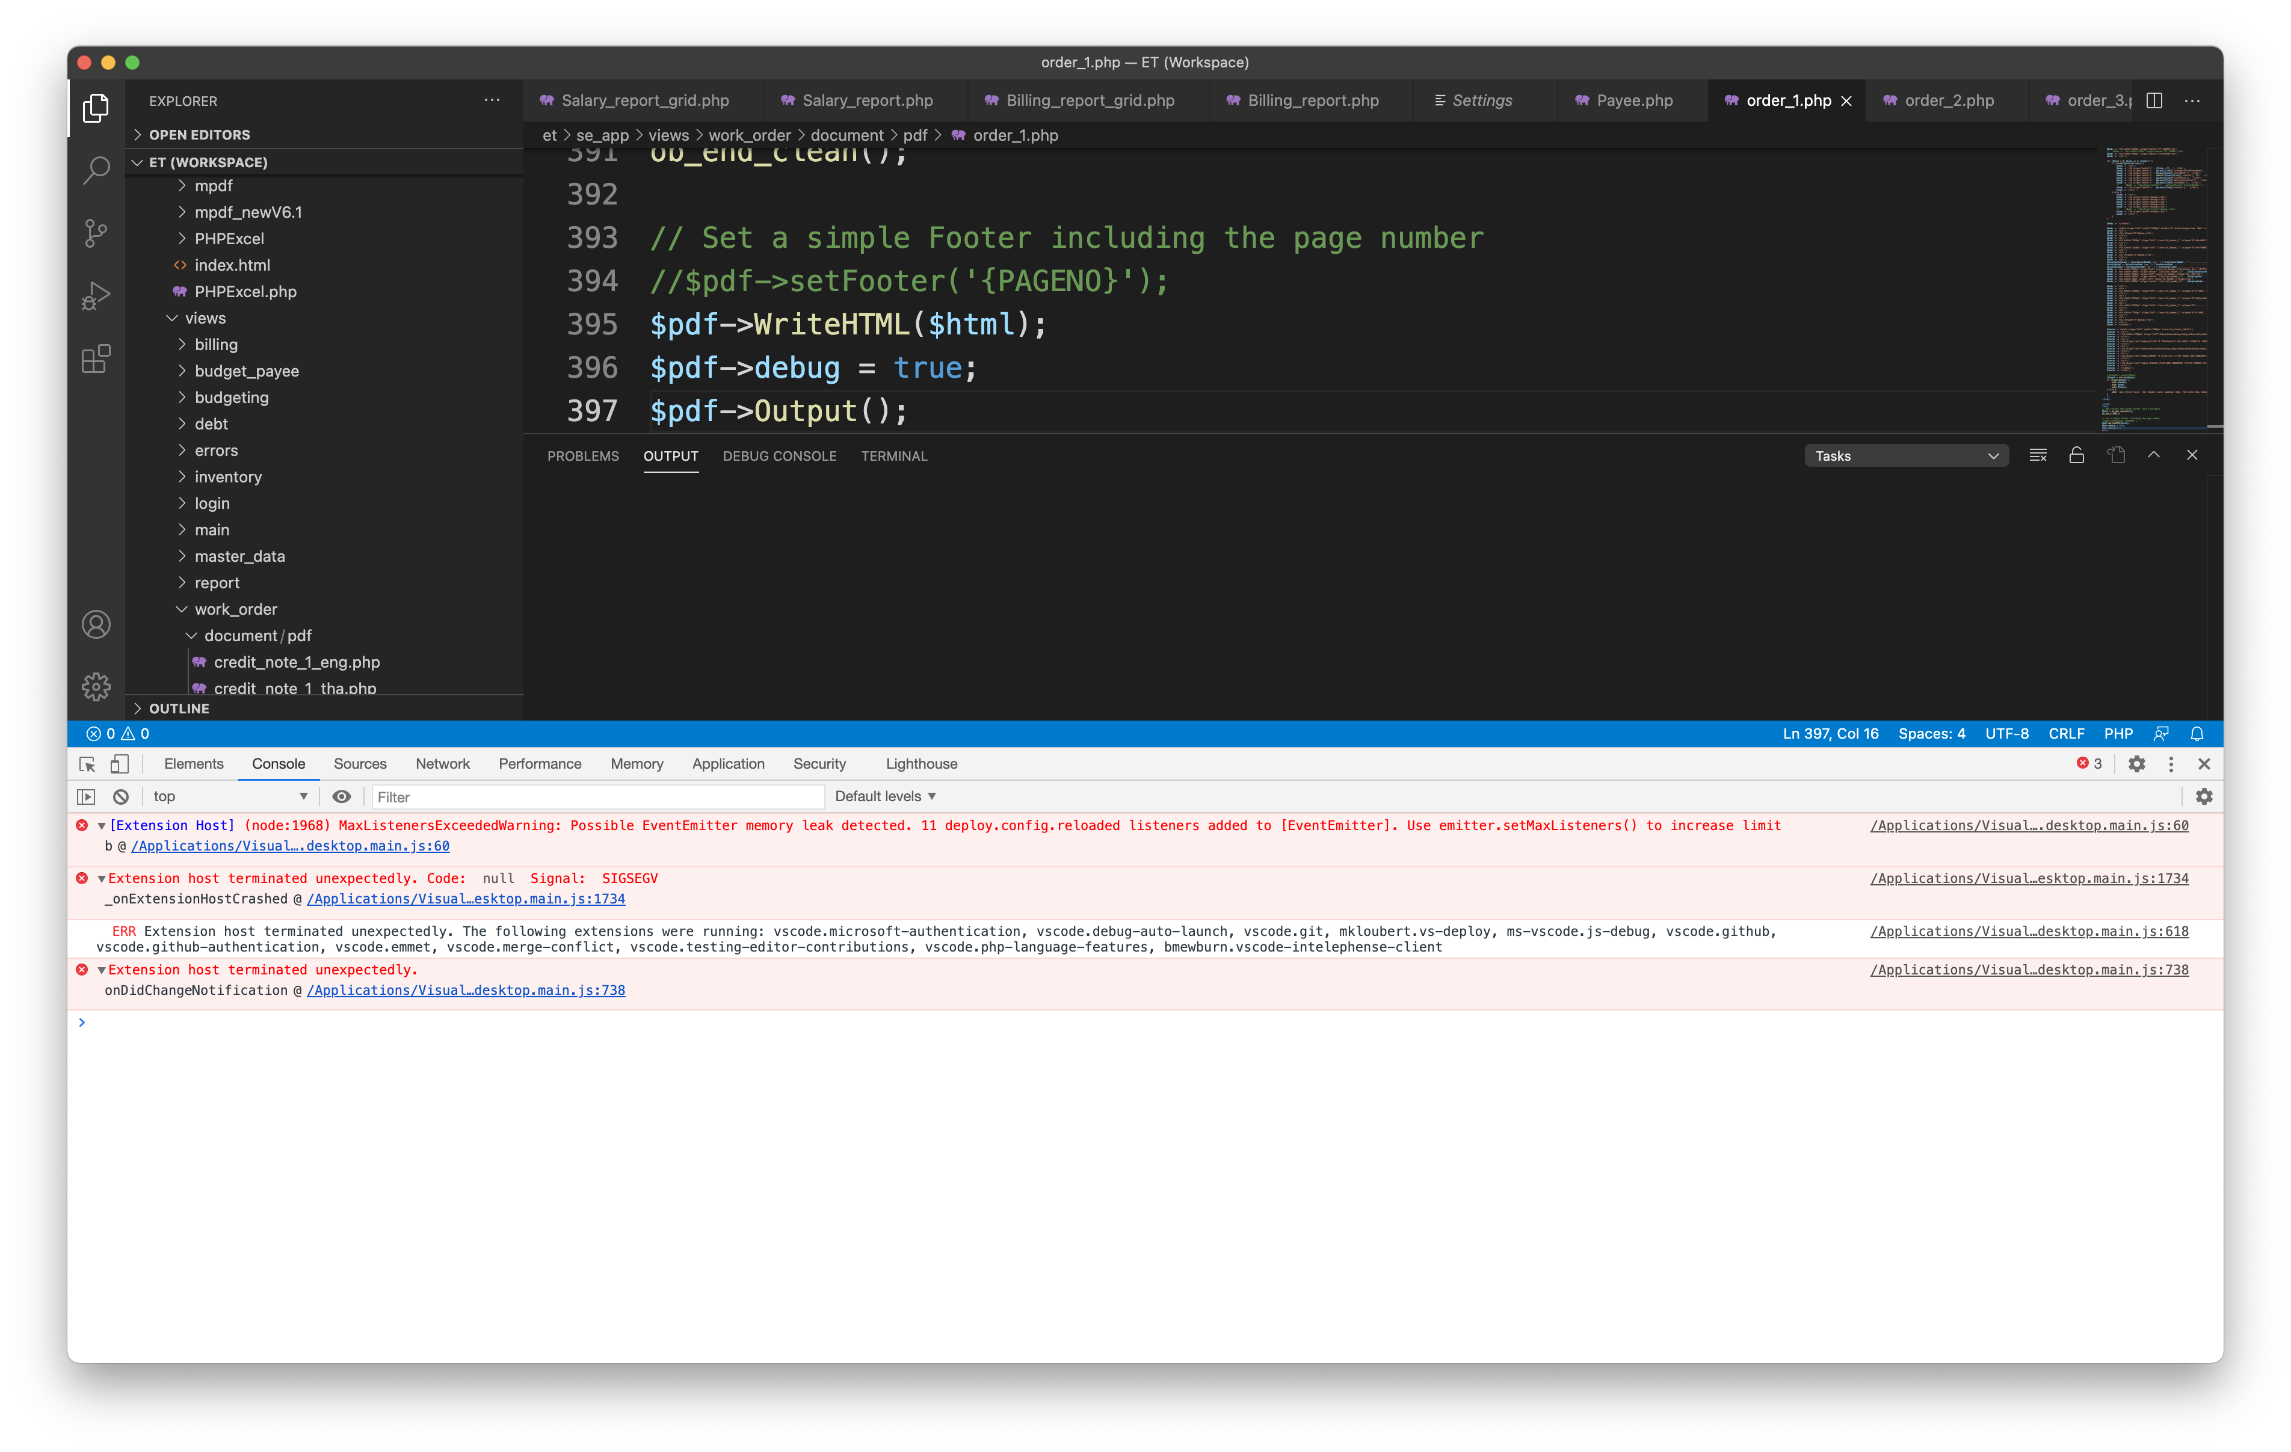
Task: Open the top frame context dropdown
Action: pyautogui.click(x=229, y=796)
